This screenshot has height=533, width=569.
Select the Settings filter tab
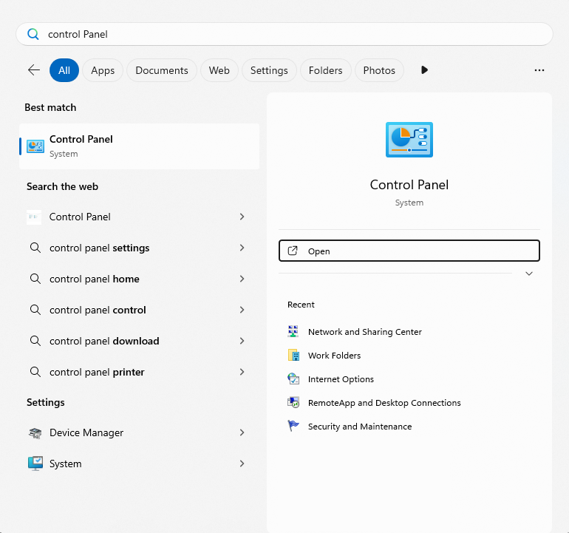[269, 70]
